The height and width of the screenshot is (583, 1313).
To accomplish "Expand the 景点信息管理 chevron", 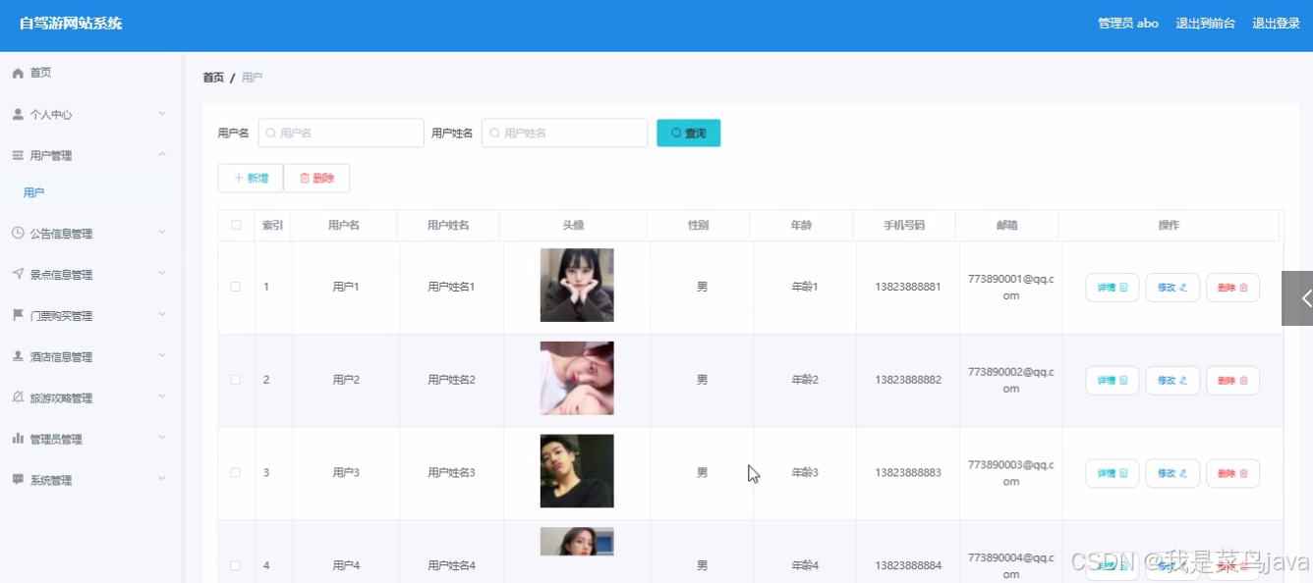I will click(162, 275).
